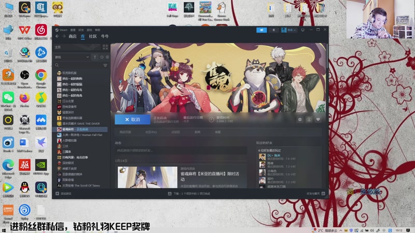Open Windows Start button on taskbar

pyautogui.click(x=4, y=230)
